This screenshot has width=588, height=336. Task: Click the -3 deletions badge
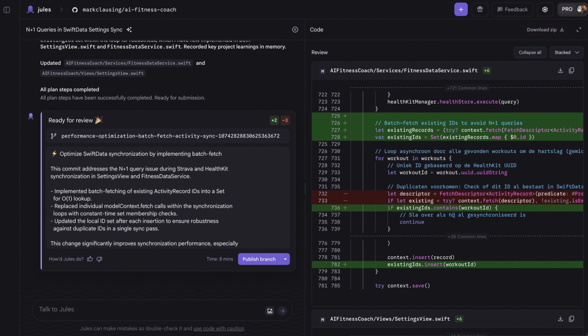(285, 120)
